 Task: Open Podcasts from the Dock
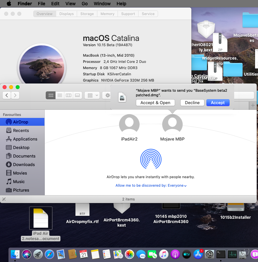point(175,254)
